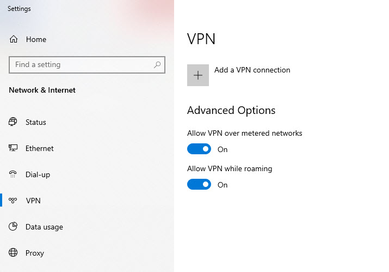This screenshot has width=389, height=272.
Task: Click the Home house icon
Action: [14, 40]
